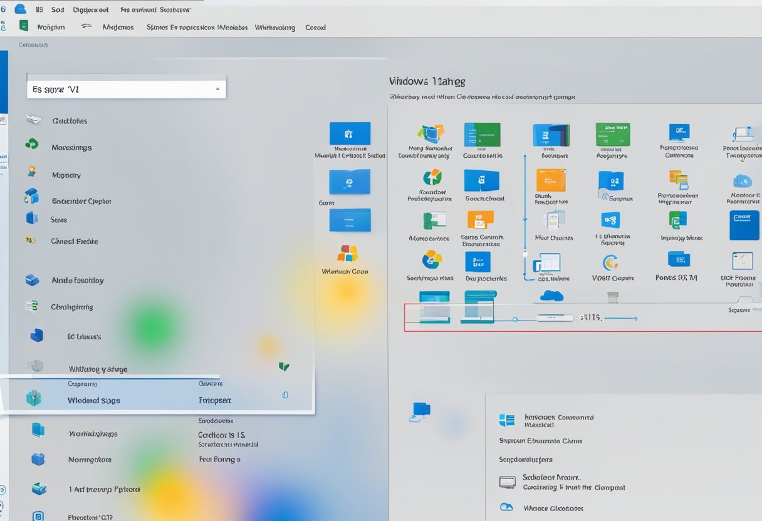762x521 pixels.
Task: Click the blue cloud icon above the slider
Action: pos(551,296)
